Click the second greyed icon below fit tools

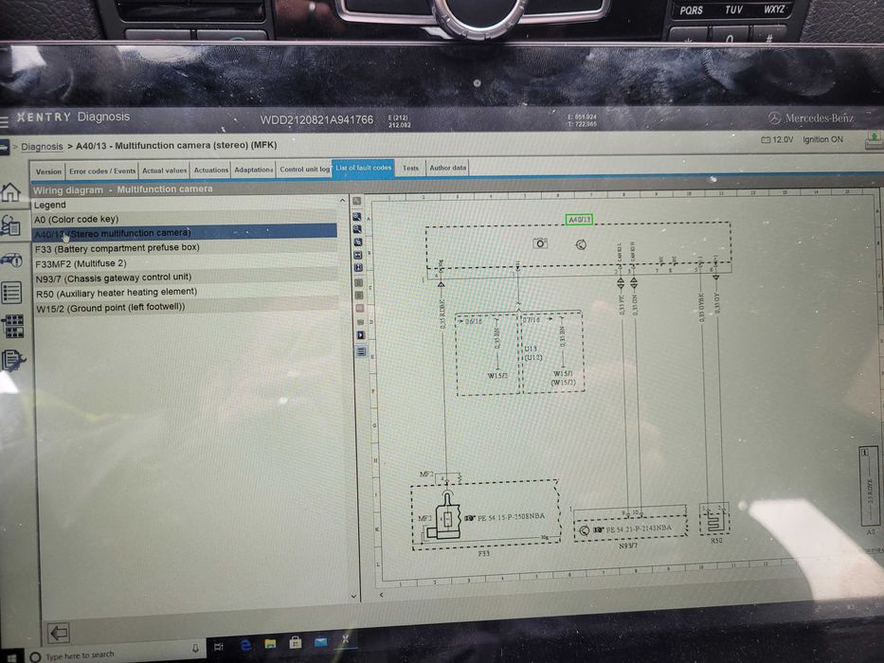359,295
